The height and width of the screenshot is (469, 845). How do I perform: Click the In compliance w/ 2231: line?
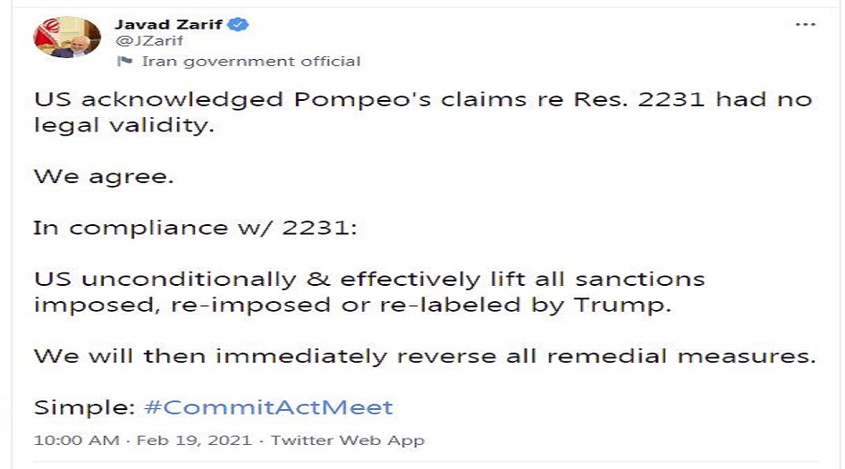pyautogui.click(x=194, y=228)
